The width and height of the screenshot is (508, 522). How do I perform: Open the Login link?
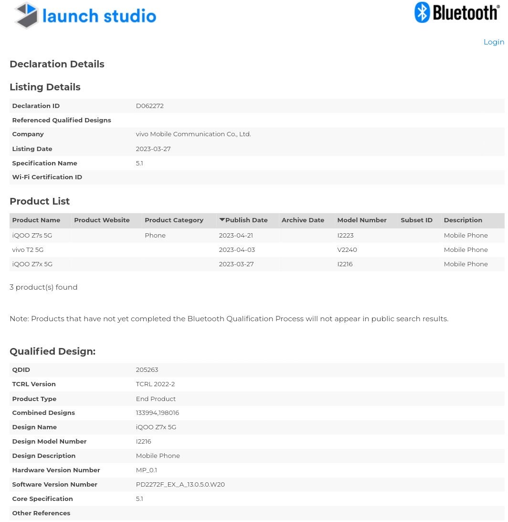(x=493, y=42)
